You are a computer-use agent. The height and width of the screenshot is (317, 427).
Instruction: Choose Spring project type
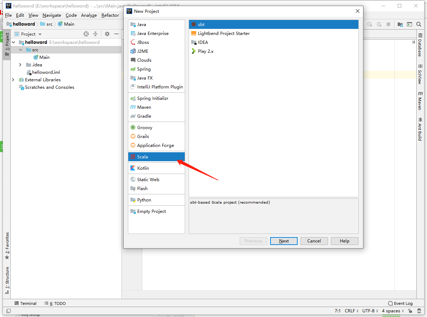[156, 69]
